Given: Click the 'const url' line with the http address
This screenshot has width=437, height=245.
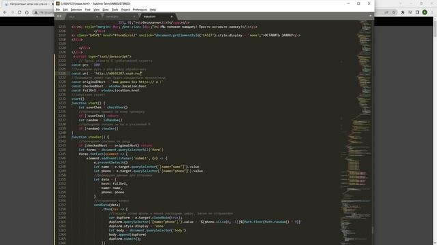Looking at the screenshot, I should 107,73.
